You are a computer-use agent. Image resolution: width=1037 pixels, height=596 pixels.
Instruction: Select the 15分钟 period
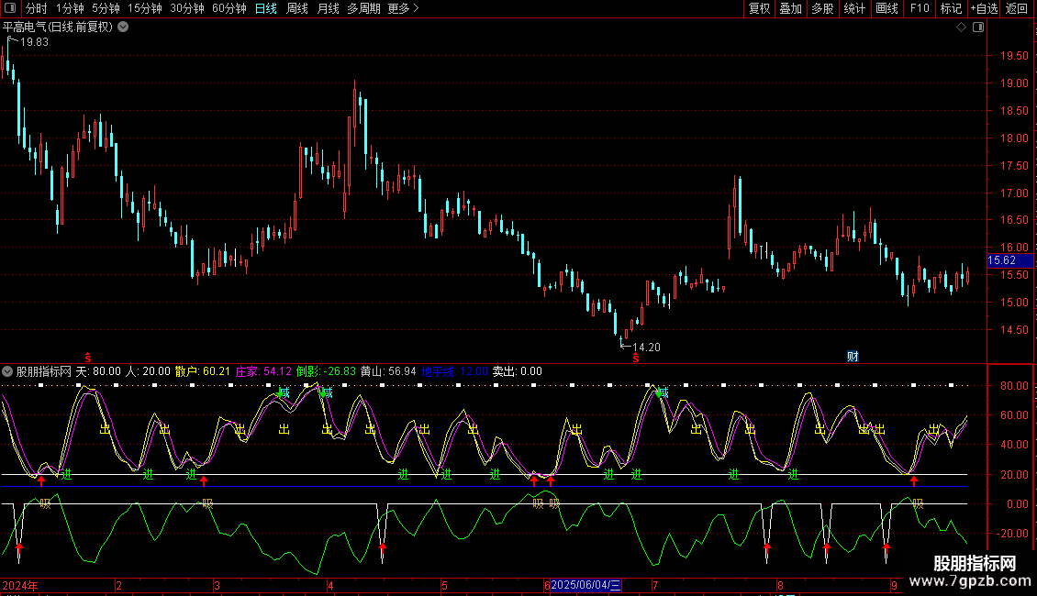[145, 8]
